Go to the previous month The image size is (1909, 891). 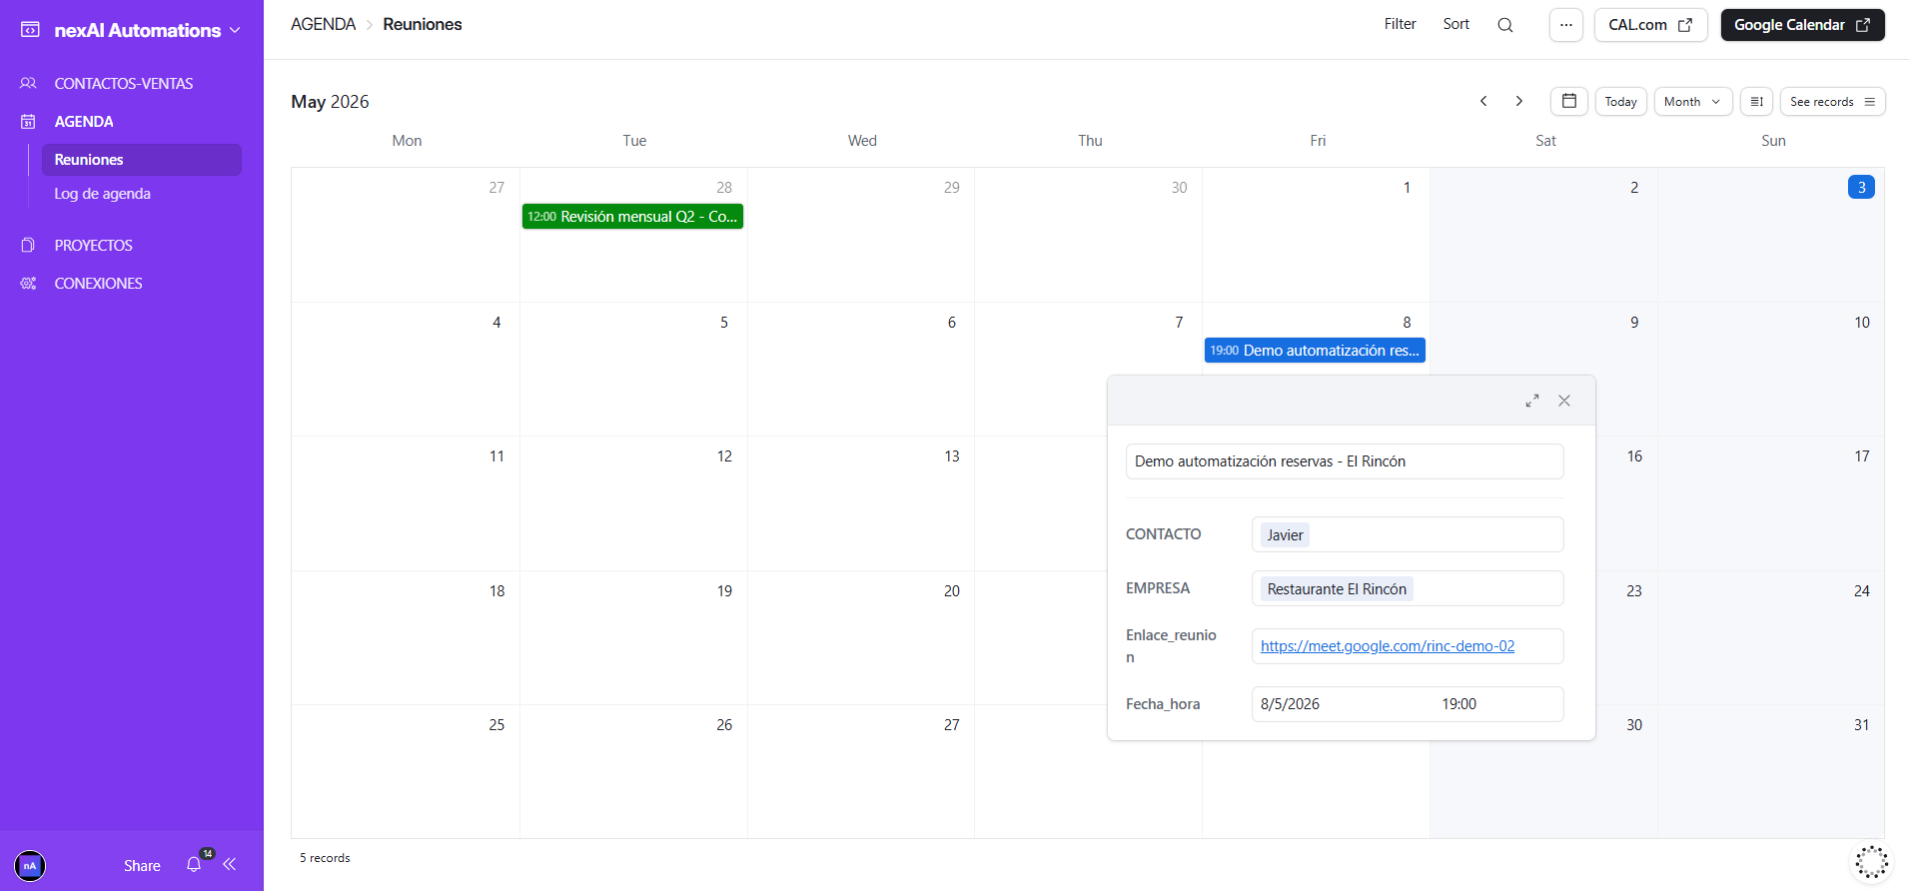coord(1483,101)
